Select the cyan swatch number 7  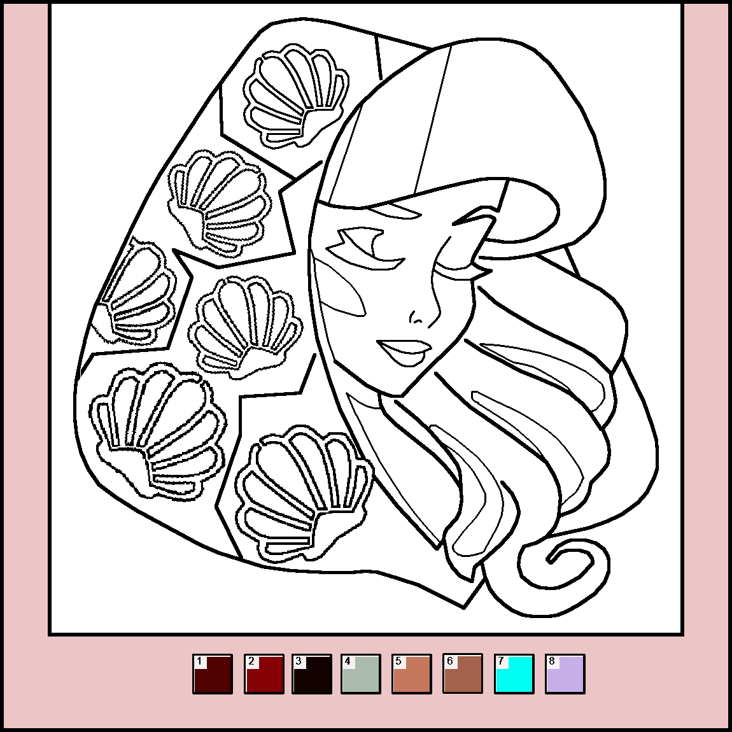pyautogui.click(x=514, y=674)
